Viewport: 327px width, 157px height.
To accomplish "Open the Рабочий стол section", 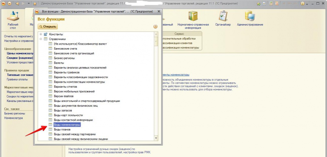I will tap(13, 20).
